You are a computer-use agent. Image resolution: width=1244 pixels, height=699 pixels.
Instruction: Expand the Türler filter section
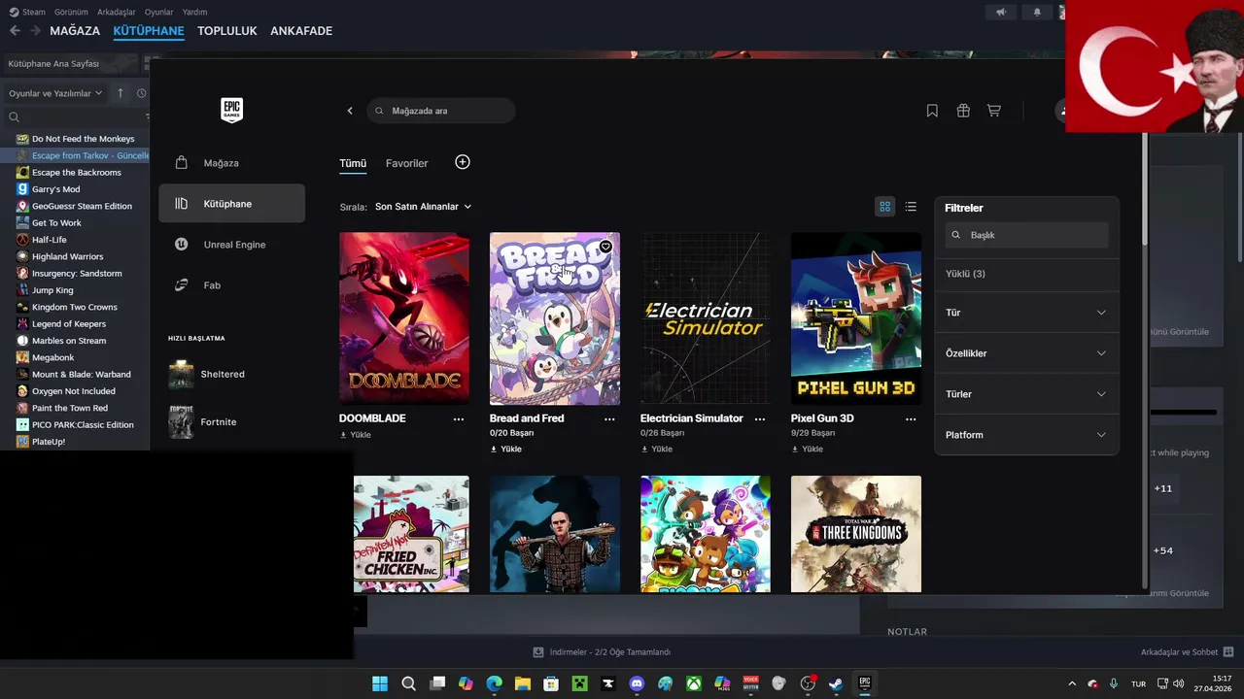pos(1026,394)
